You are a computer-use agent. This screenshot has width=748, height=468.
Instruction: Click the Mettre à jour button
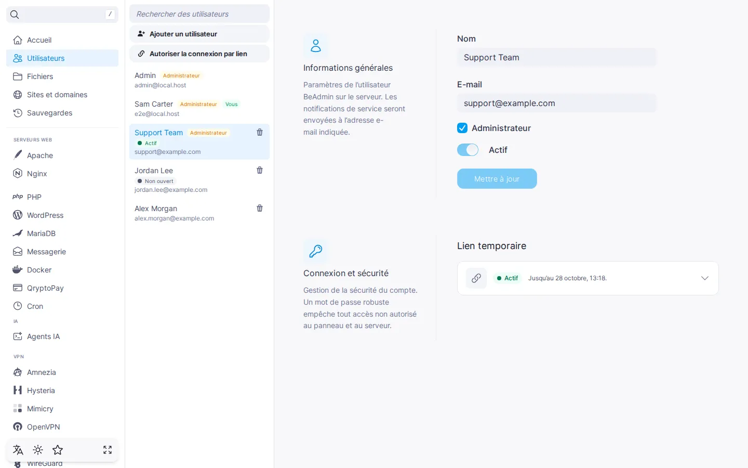497,179
